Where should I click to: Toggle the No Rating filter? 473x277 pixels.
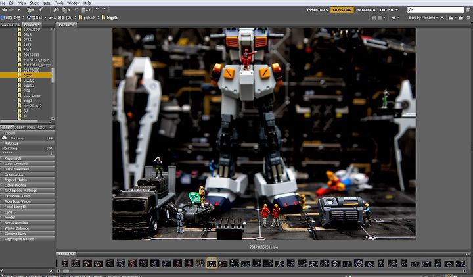(x=27, y=148)
